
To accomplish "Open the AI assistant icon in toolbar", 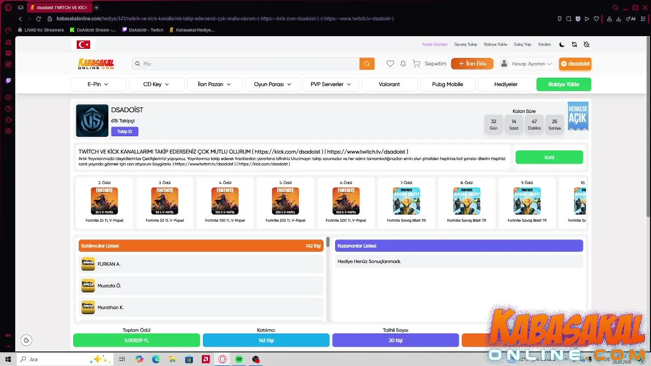I will (631, 19).
